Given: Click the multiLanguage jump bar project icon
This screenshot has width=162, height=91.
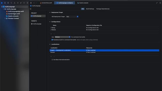Looking at the screenshot, I should point(31,6).
